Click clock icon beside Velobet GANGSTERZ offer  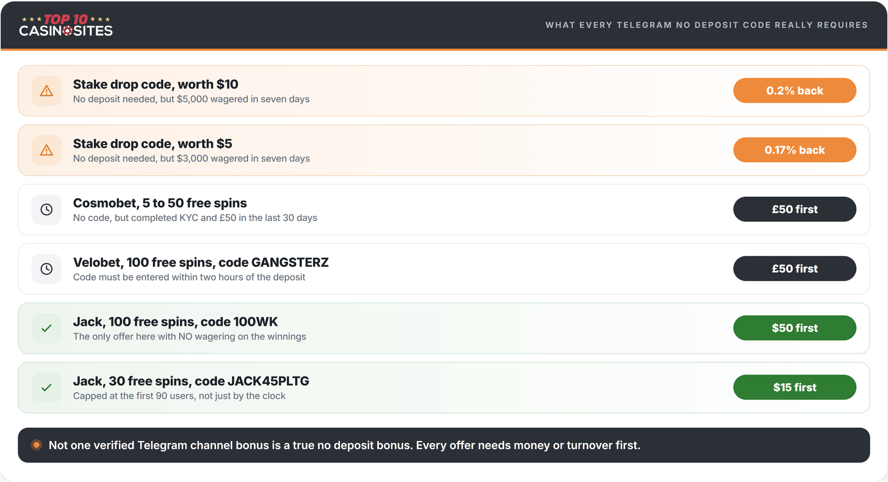tap(46, 269)
